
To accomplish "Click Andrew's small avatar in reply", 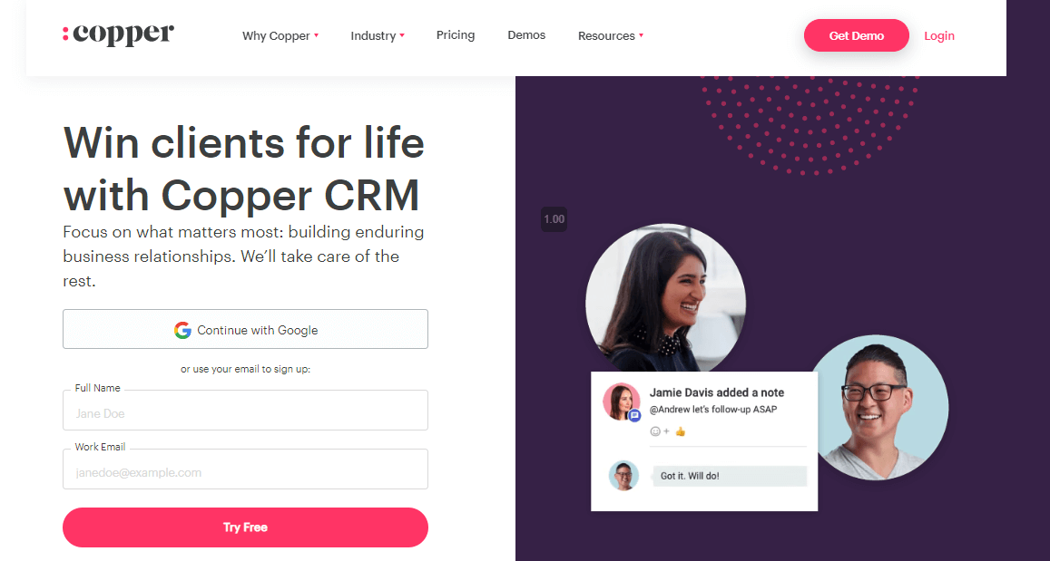I will (x=623, y=476).
